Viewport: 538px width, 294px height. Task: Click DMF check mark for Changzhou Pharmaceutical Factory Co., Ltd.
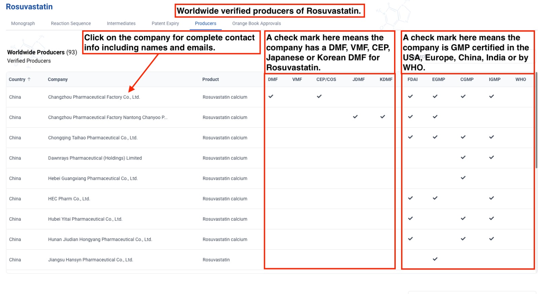tap(271, 96)
